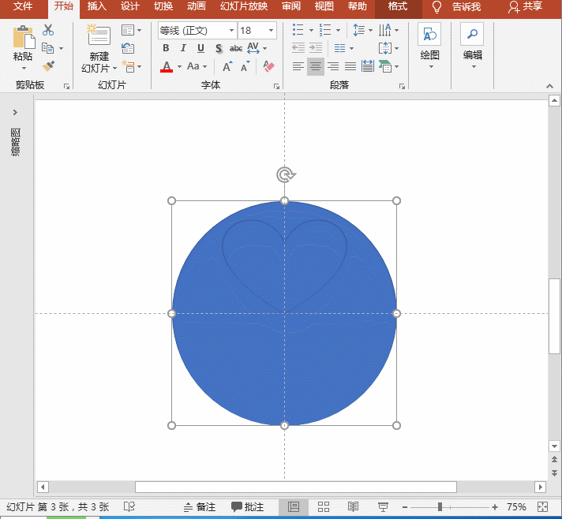Open Text Direction options
This screenshot has width=562, height=519.
tap(385, 30)
